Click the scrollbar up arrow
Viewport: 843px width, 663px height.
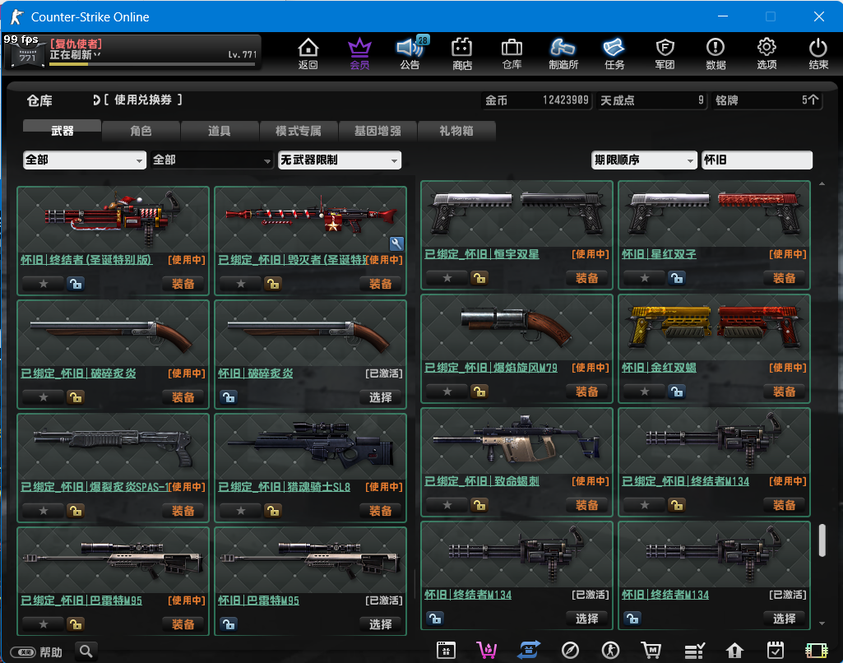pyautogui.click(x=822, y=184)
